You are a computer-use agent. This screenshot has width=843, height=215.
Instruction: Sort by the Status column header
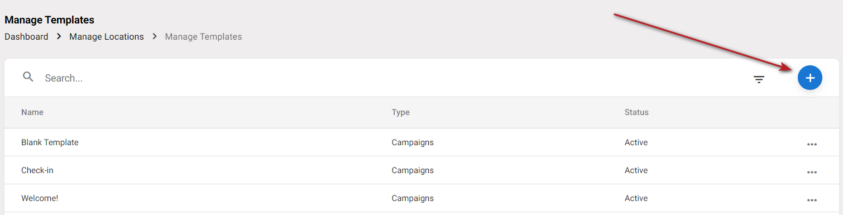(x=636, y=112)
